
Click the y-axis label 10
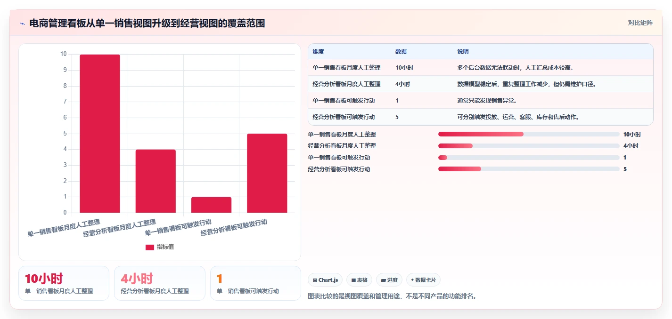[x=63, y=54]
